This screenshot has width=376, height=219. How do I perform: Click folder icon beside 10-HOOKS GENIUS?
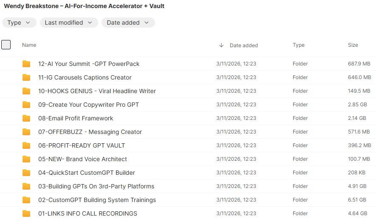(x=26, y=91)
